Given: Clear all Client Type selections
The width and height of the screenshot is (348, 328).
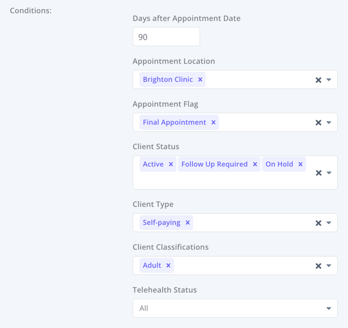Looking at the screenshot, I should pos(318,223).
